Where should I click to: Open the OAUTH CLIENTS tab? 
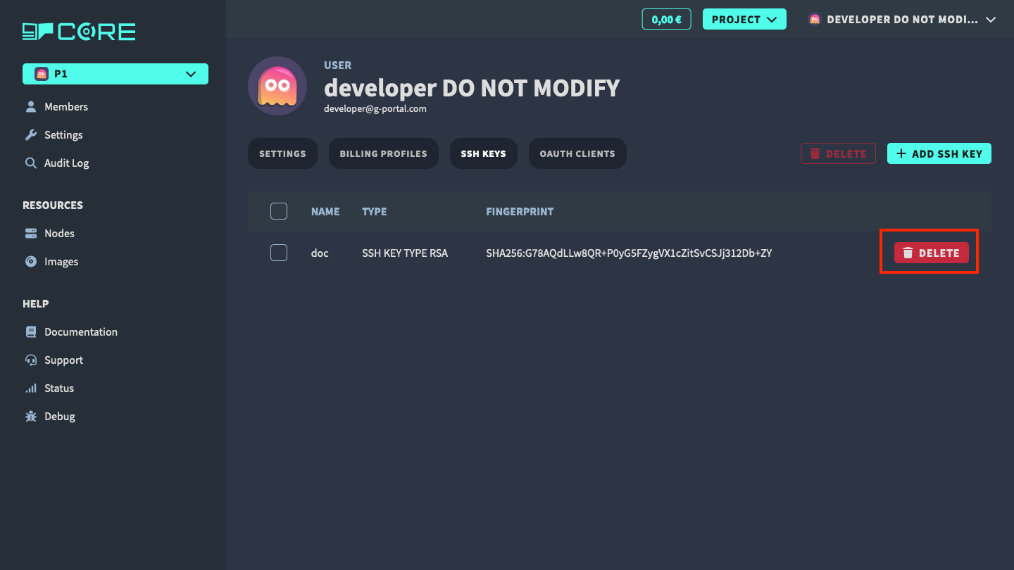[577, 153]
